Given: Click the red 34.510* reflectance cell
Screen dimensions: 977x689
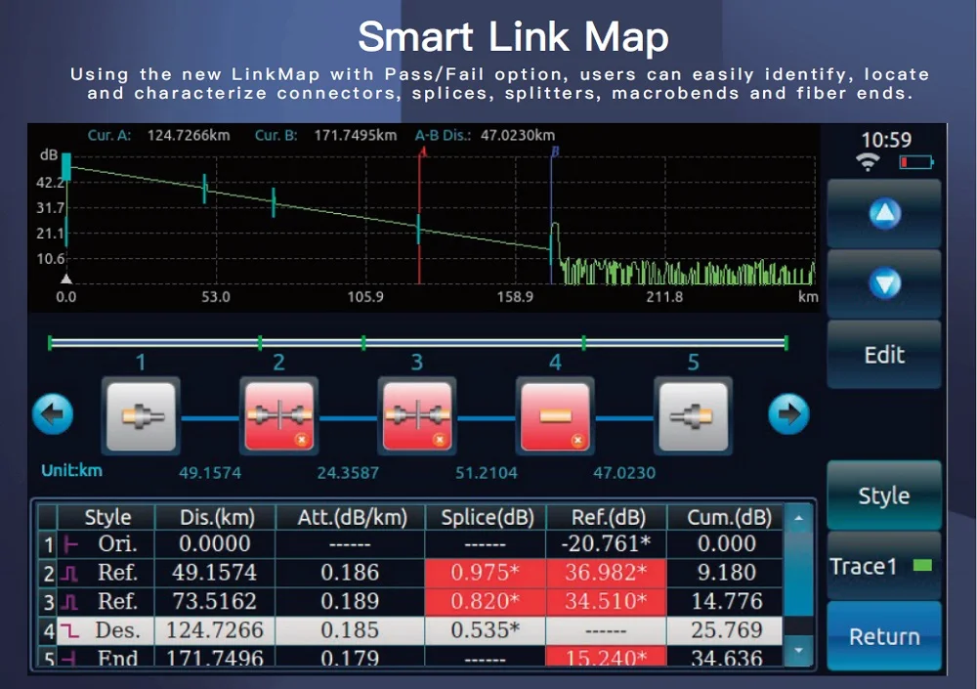Looking at the screenshot, I should coord(607,602).
